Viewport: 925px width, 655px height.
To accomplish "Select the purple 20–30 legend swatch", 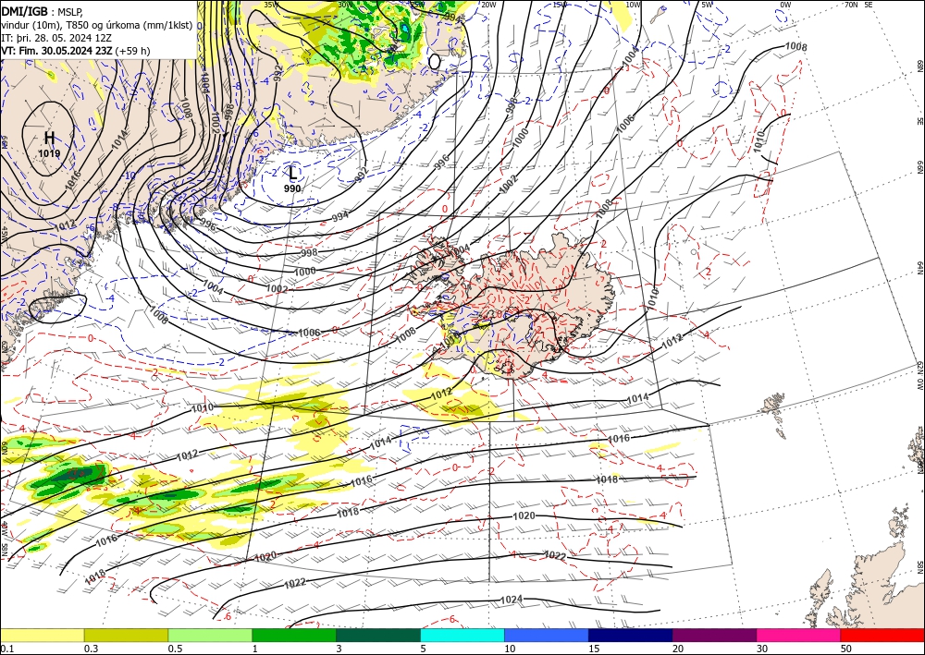I will coord(714,635).
